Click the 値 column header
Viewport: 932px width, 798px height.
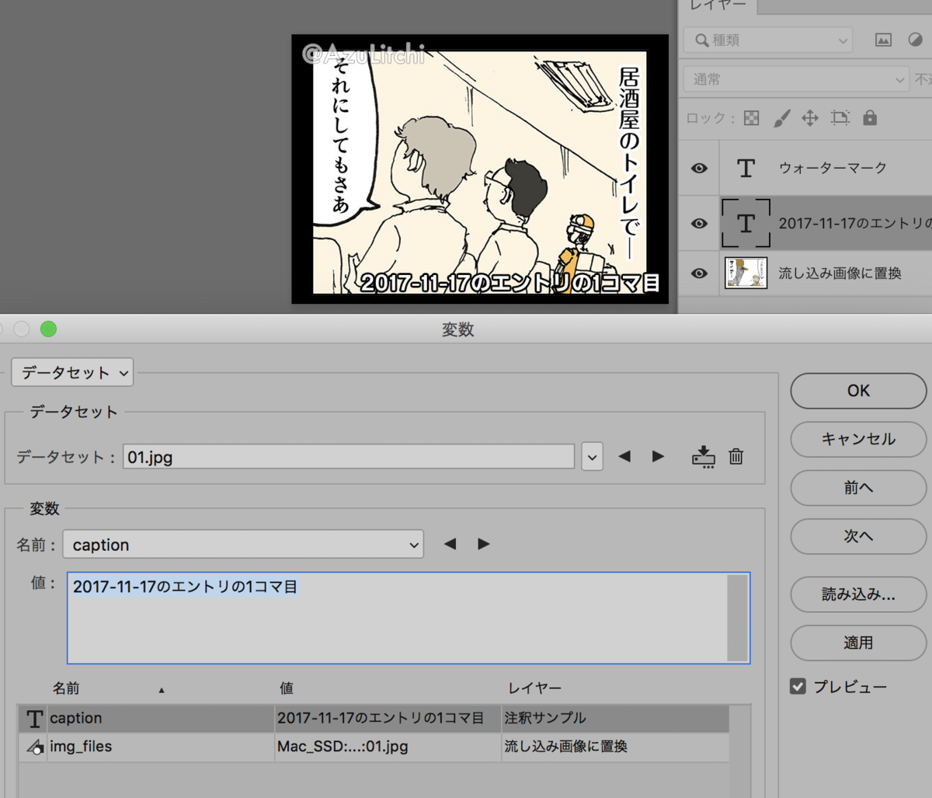(x=287, y=688)
